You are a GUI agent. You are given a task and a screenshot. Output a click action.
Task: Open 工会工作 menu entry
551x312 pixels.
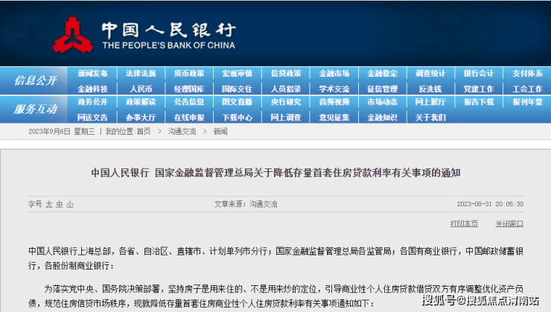coord(527,89)
